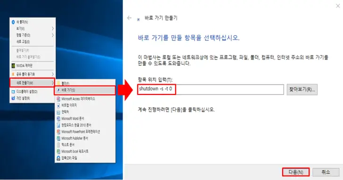This screenshot has width=343, height=180.
Task: Select 새로 고침(E) in the context menu
Action: click(x=33, y=42)
